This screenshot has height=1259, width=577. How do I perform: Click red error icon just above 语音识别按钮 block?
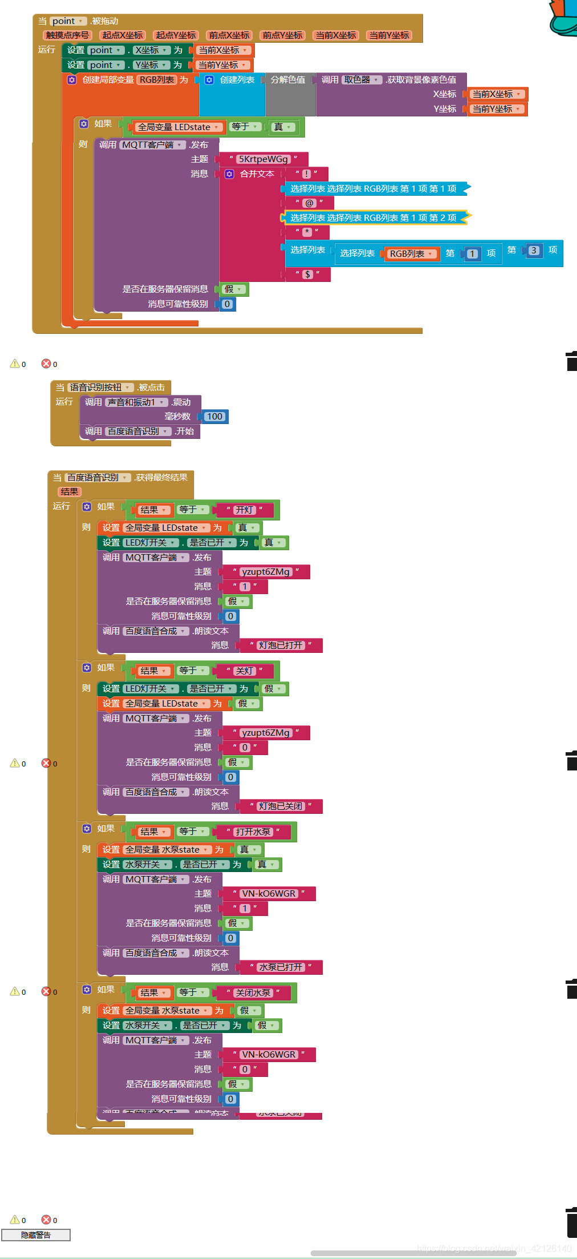[46, 364]
